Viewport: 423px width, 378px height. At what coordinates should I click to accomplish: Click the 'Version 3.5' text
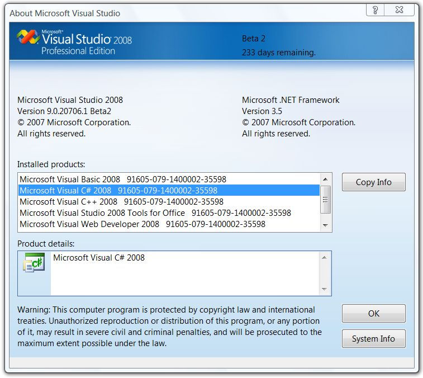coord(262,111)
